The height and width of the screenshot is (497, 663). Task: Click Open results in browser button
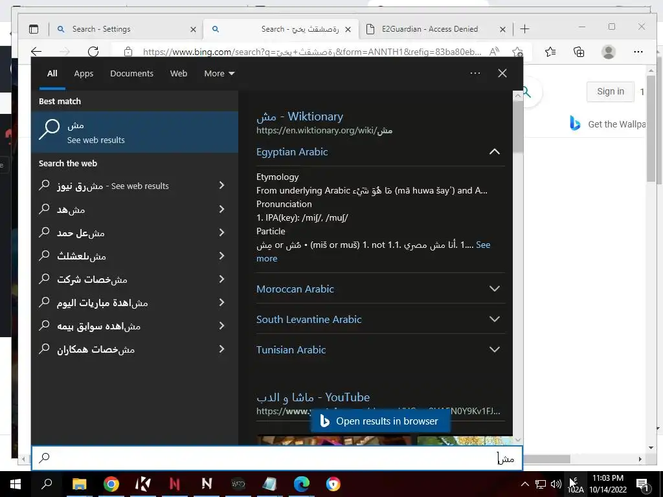(x=381, y=421)
